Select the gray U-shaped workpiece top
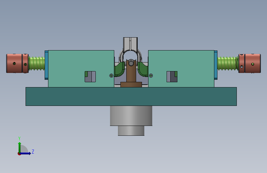The width and height of the screenshot is (267, 173). coord(131,44)
